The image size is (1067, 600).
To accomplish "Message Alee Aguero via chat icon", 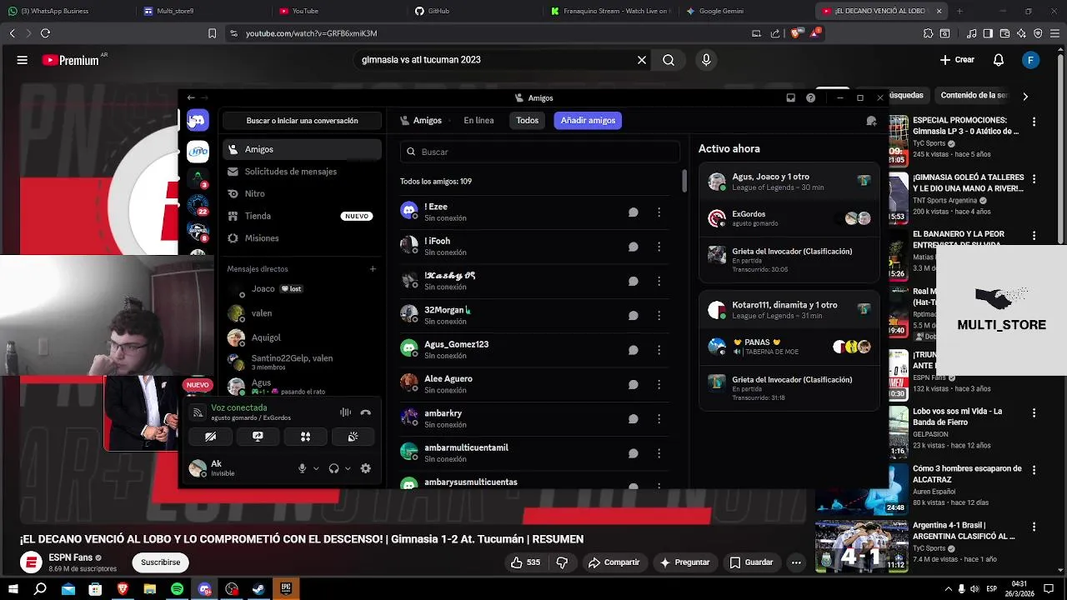I will 633,385.
